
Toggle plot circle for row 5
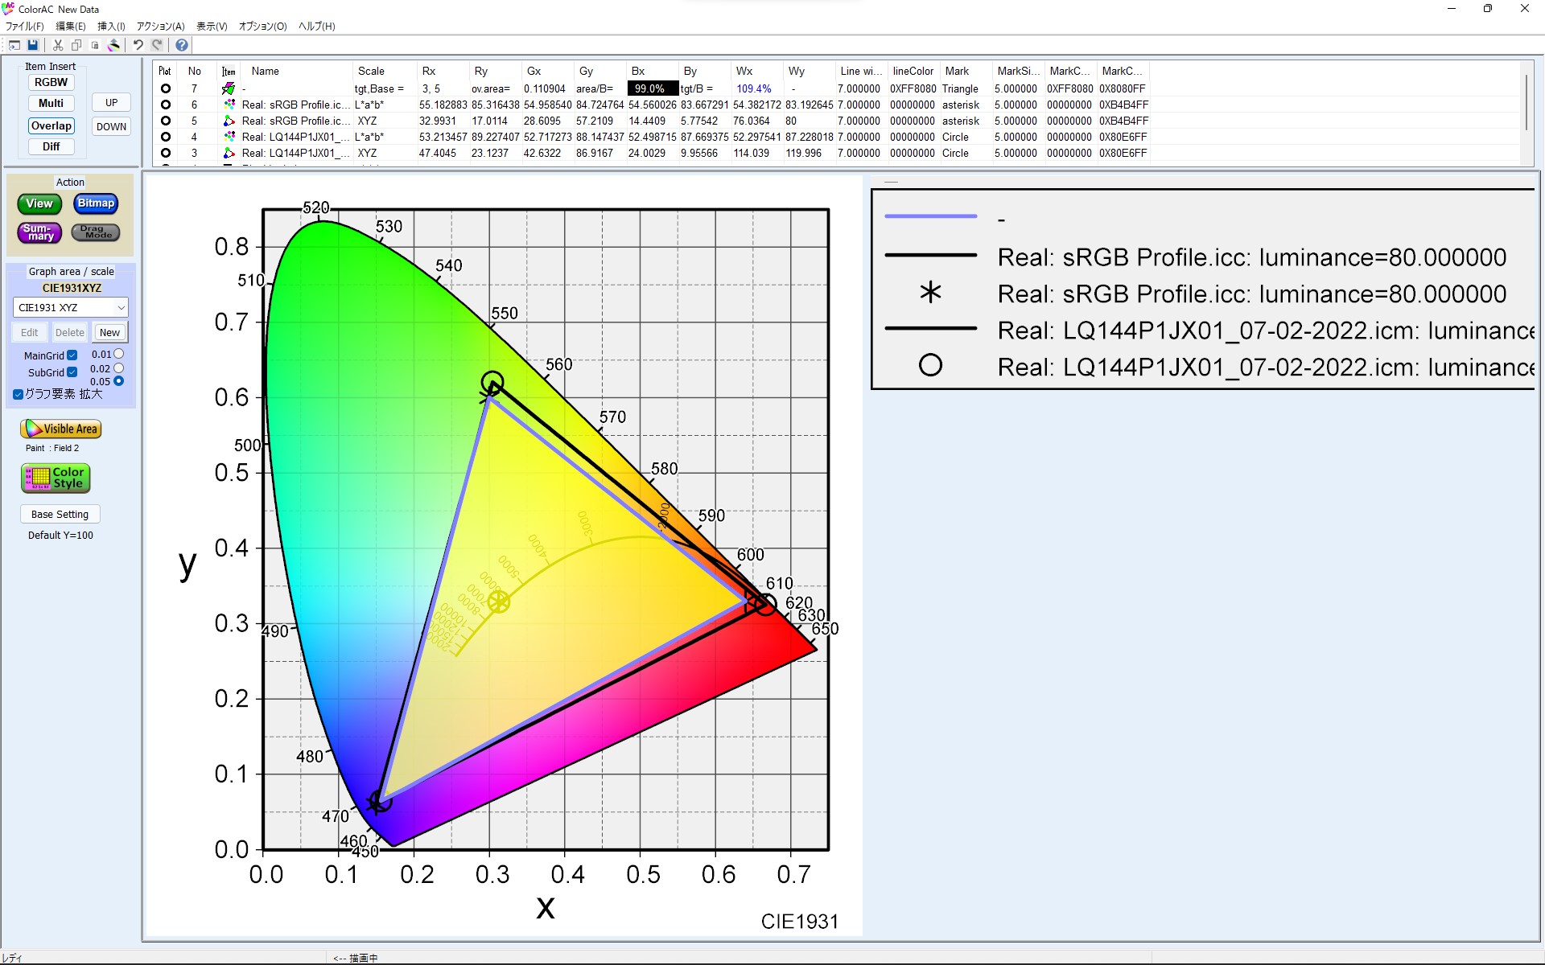pos(166,121)
